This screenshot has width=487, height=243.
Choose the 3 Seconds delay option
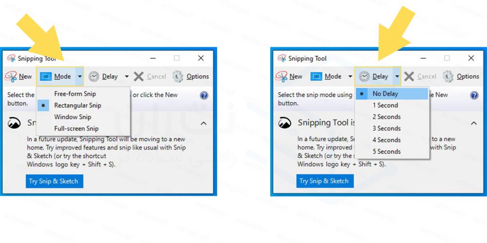click(x=387, y=128)
